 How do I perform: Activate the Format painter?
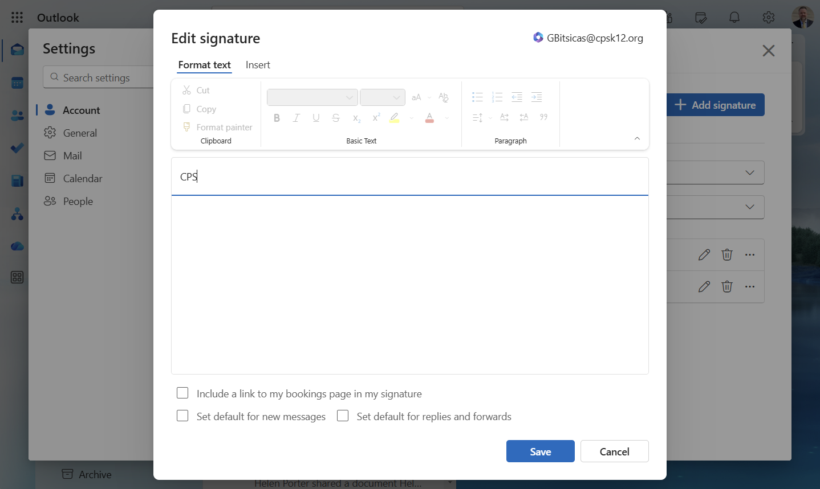click(x=217, y=127)
